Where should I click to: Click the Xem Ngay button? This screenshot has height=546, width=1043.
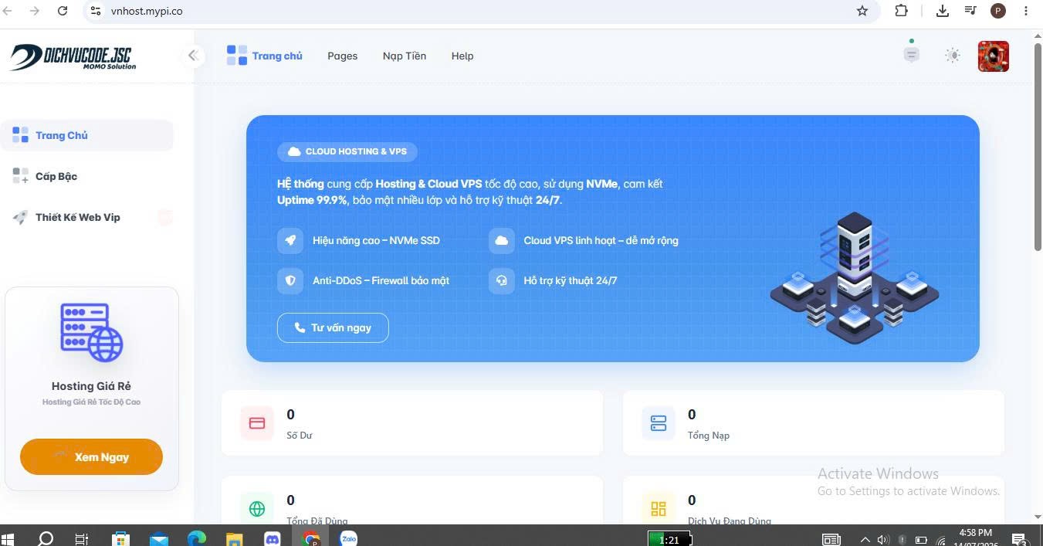click(91, 456)
